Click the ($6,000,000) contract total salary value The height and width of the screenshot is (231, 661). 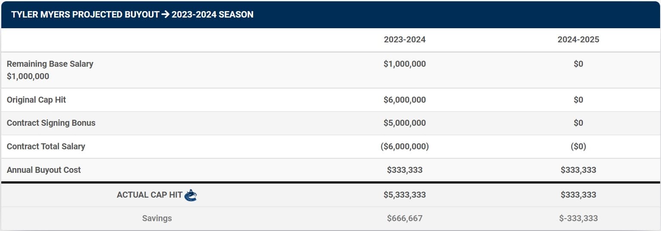point(404,146)
